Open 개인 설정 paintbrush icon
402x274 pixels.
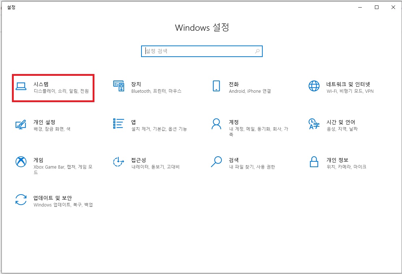click(21, 124)
